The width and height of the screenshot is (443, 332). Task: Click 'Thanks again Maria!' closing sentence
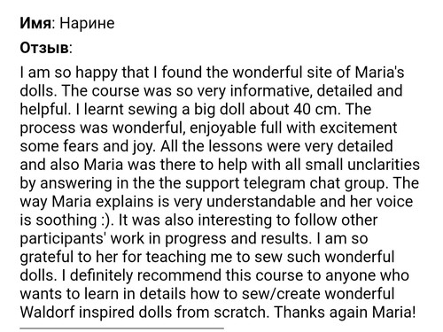345,313
